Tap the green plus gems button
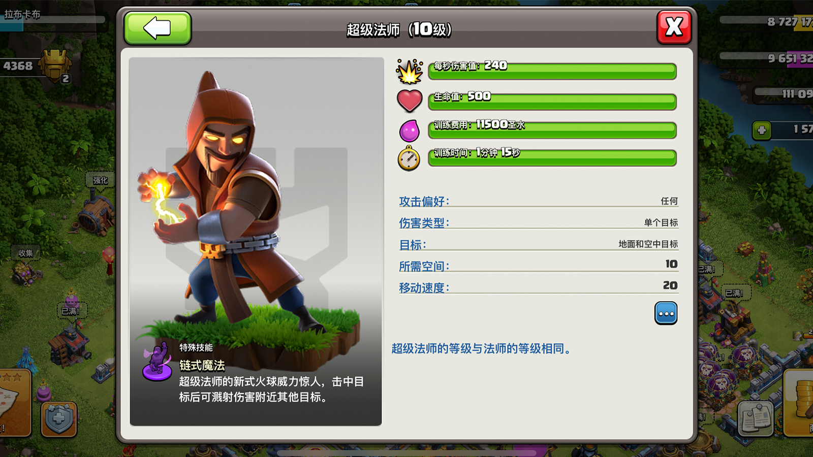Image resolution: width=813 pixels, height=457 pixels. 762,130
